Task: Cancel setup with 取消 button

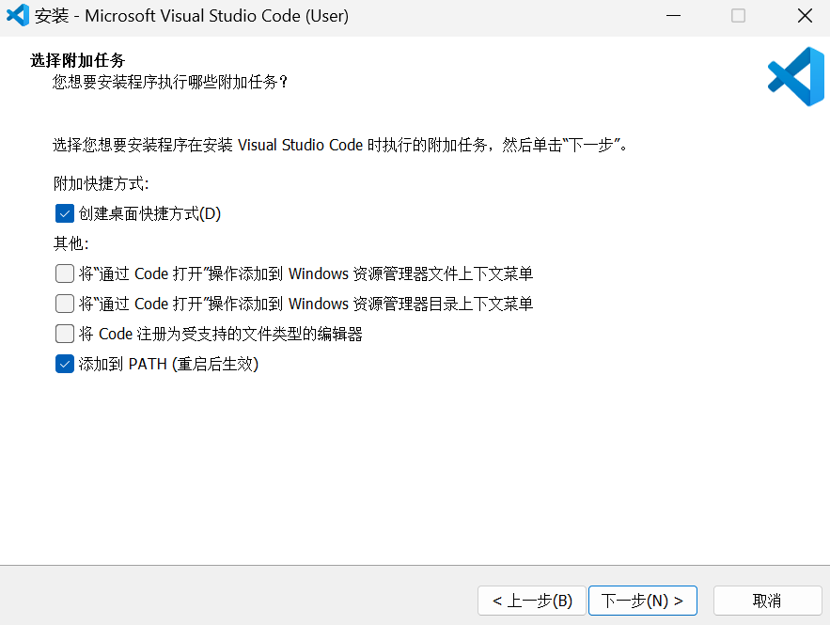Action: 768,601
